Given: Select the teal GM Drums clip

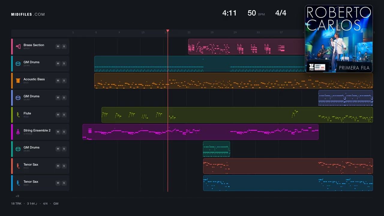Looking at the screenshot, I should pos(200,64).
